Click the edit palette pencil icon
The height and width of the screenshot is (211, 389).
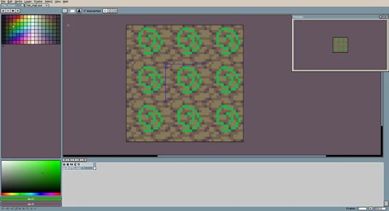3,11
